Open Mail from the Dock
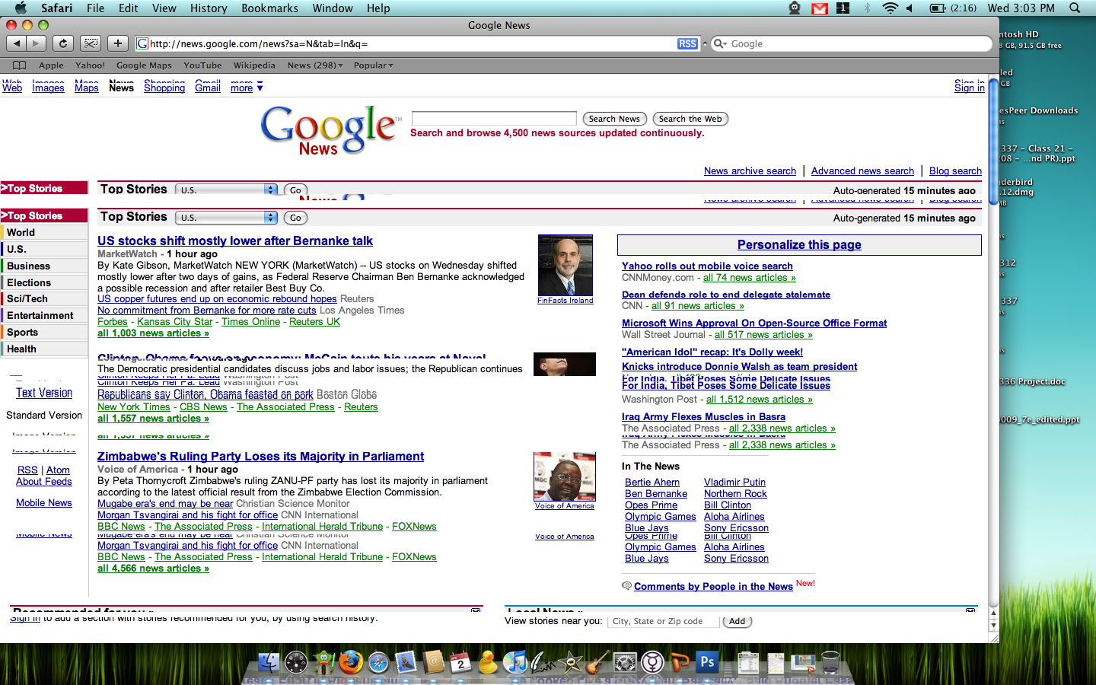This screenshot has height=685, width=1096. [x=406, y=663]
